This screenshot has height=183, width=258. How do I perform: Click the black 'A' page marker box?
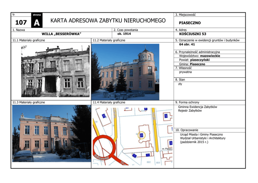point(37,22)
